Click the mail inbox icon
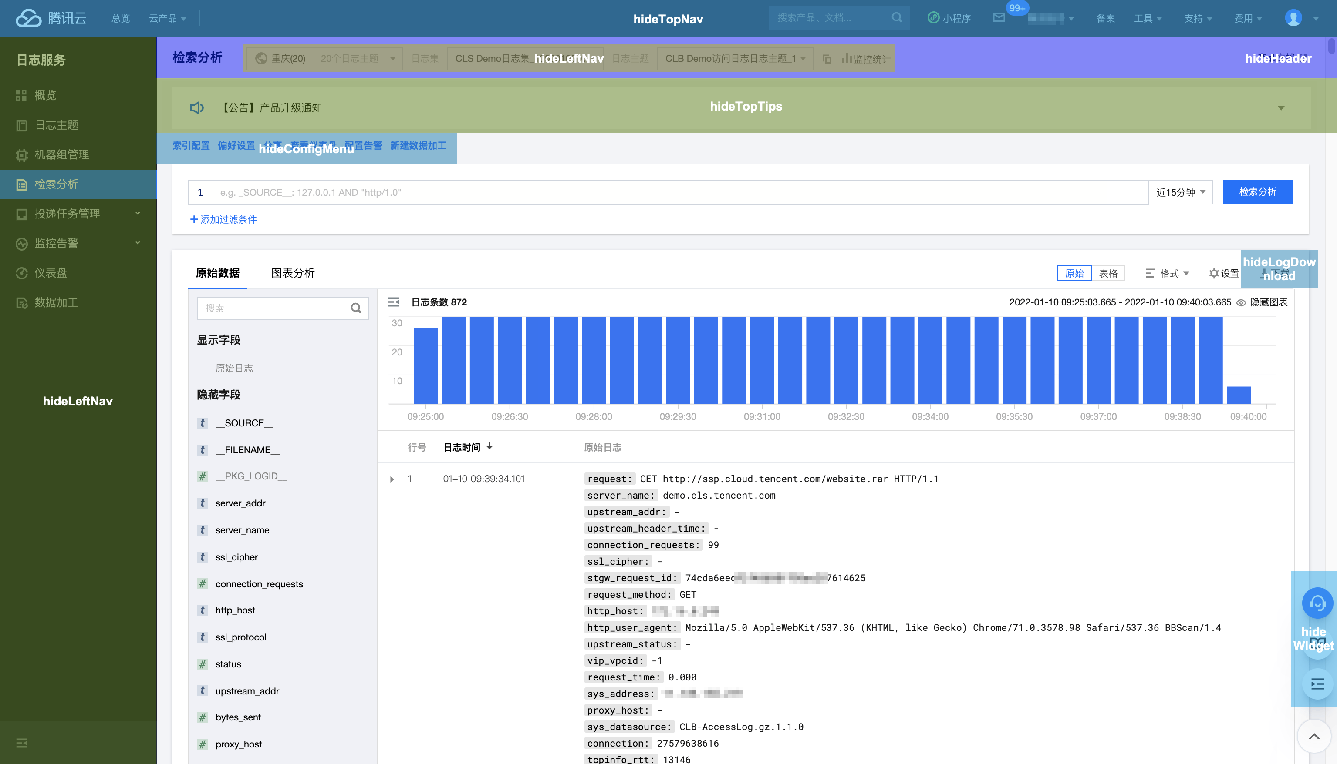Viewport: 1337px width, 764px height. pyautogui.click(x=999, y=18)
